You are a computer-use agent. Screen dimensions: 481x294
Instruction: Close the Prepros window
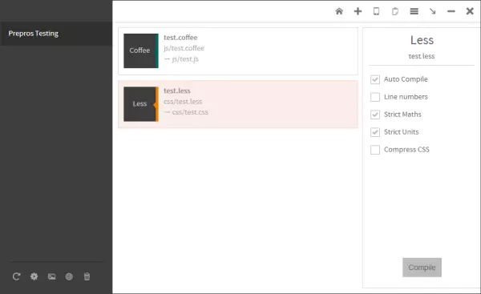point(470,11)
